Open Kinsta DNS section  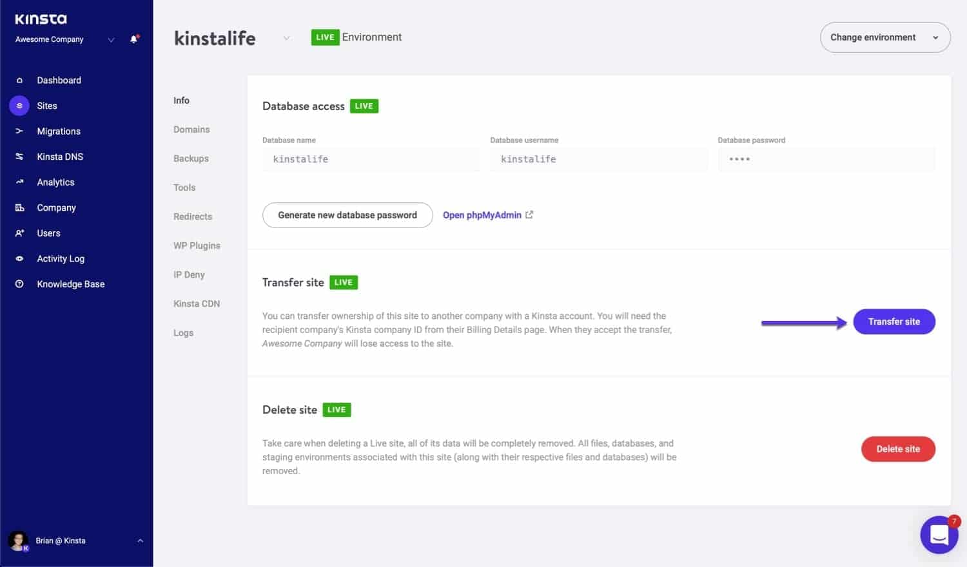pyautogui.click(x=60, y=157)
